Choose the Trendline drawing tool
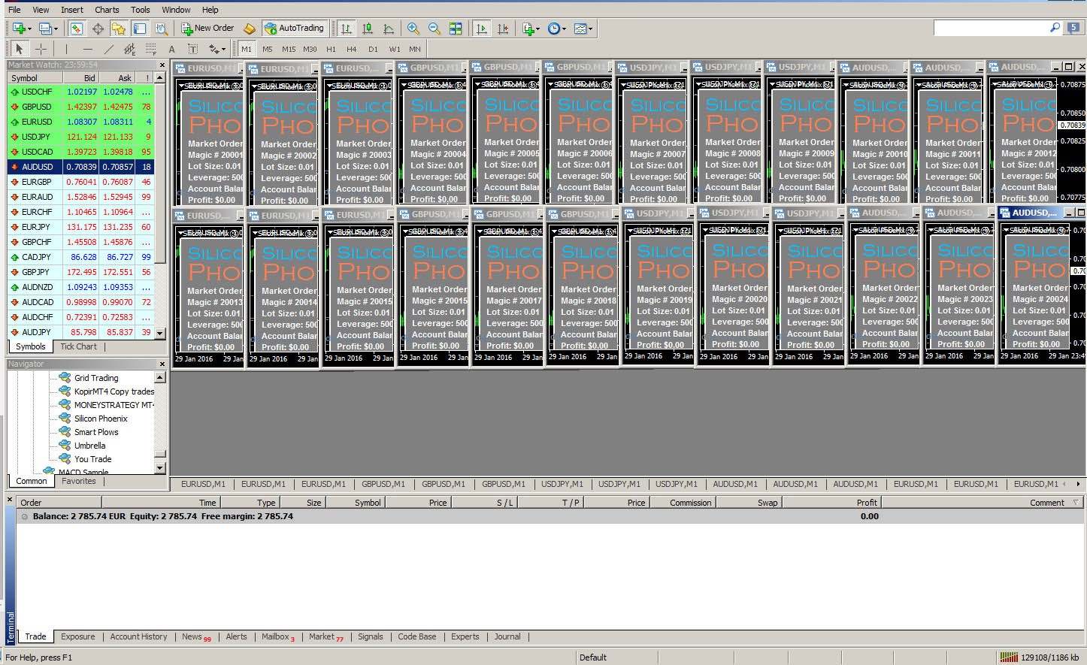The width and height of the screenshot is (1087, 665). [108, 49]
